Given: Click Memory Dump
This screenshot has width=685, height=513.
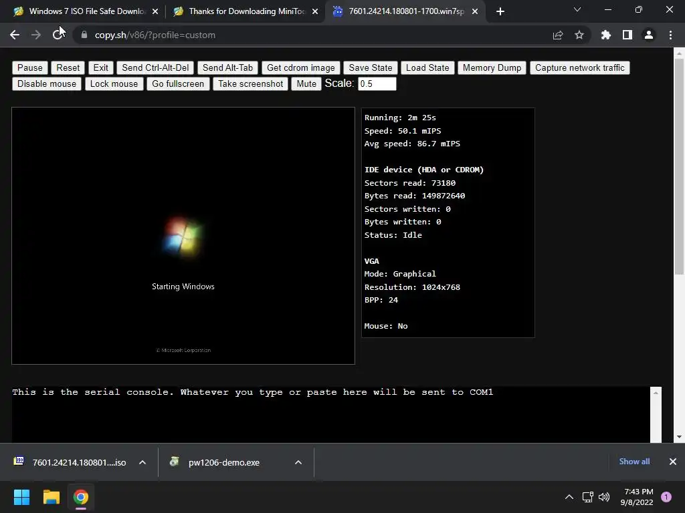Looking at the screenshot, I should click(492, 67).
